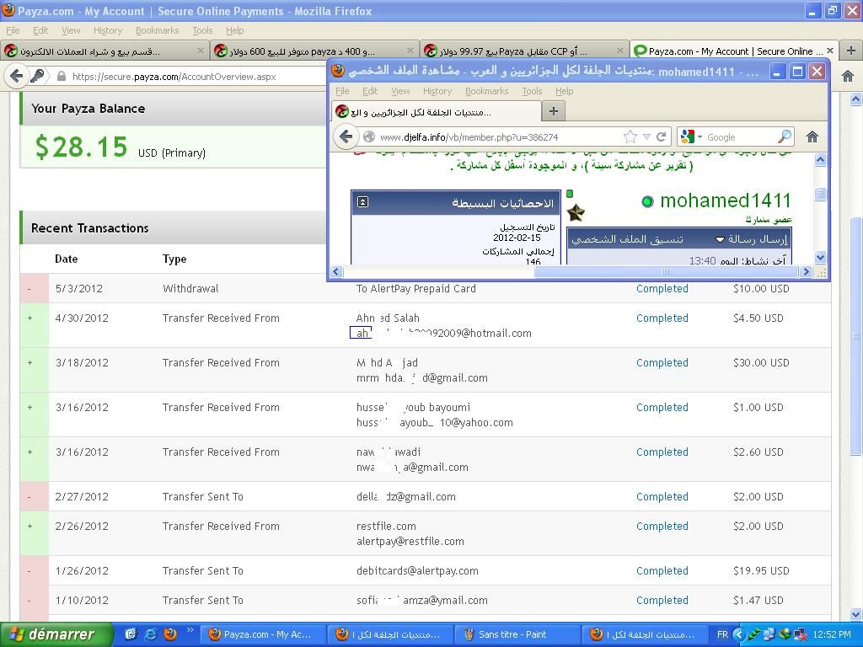Click the djelfa window horizontal scrollbar thumb

pos(666,271)
